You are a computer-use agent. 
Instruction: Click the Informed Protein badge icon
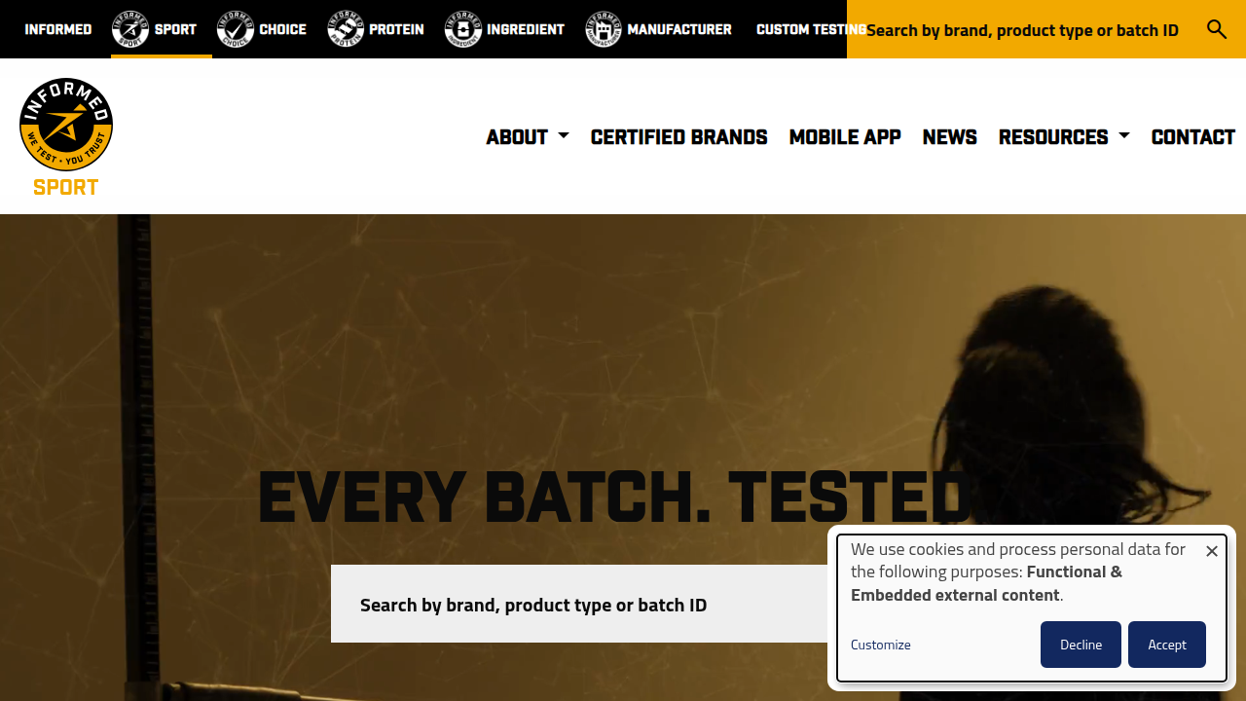346,29
